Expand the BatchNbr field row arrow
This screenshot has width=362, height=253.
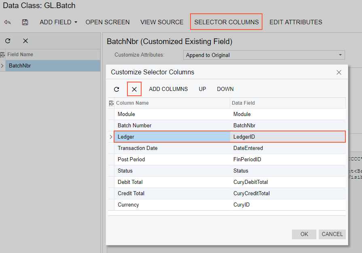coord(3,65)
